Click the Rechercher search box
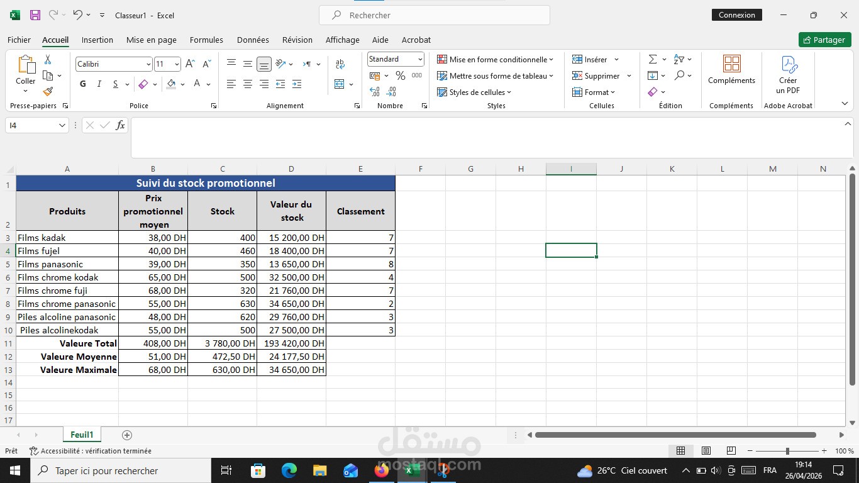This screenshot has height=483, width=859. click(435, 15)
